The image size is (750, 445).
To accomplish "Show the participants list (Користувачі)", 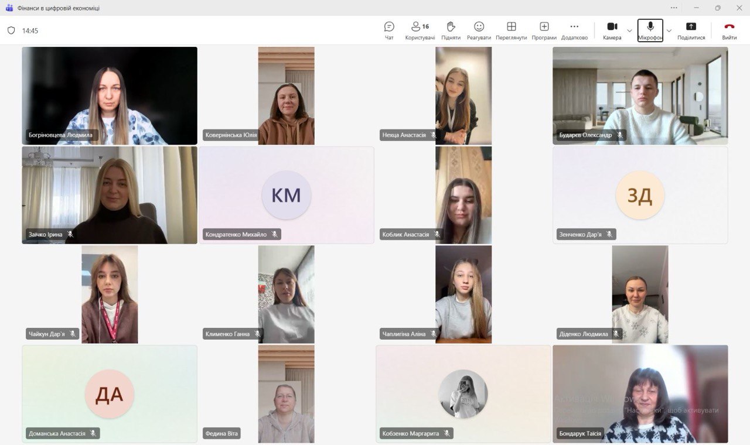I will [x=420, y=30].
